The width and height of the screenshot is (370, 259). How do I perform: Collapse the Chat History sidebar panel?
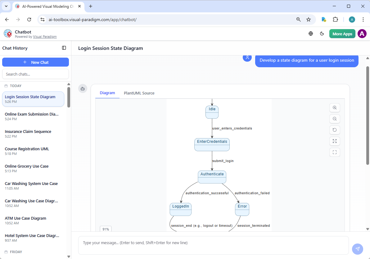click(x=64, y=48)
